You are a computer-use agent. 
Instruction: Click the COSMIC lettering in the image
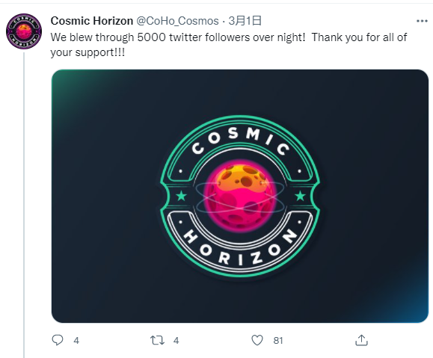pyautogui.click(x=241, y=141)
